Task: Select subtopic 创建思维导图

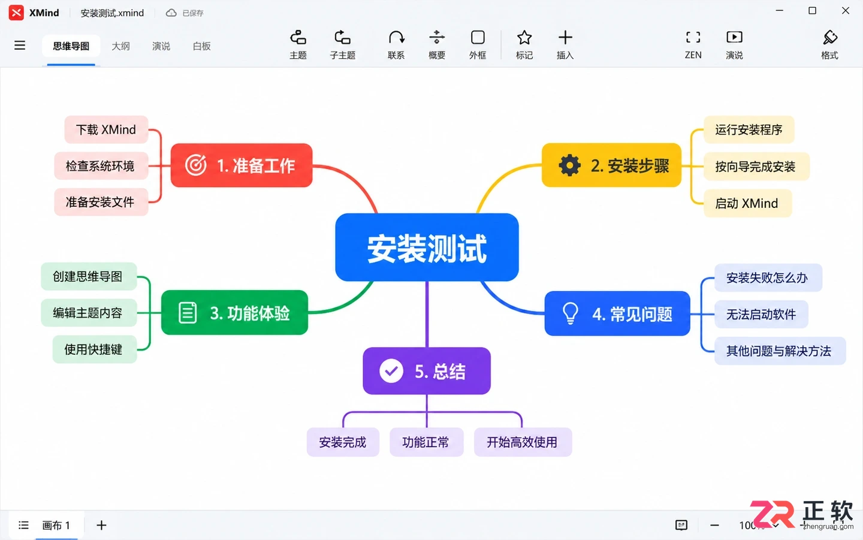Action: 89,276
